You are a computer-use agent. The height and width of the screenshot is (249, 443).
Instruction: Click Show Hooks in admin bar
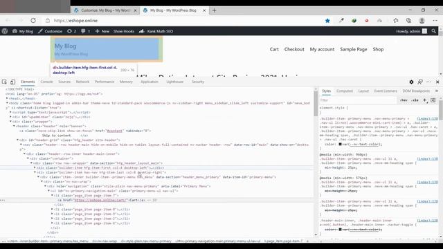click(x=124, y=31)
